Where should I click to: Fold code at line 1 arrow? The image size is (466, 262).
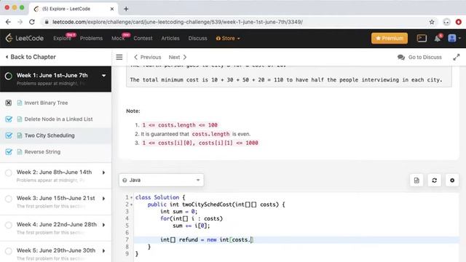tap(131, 197)
